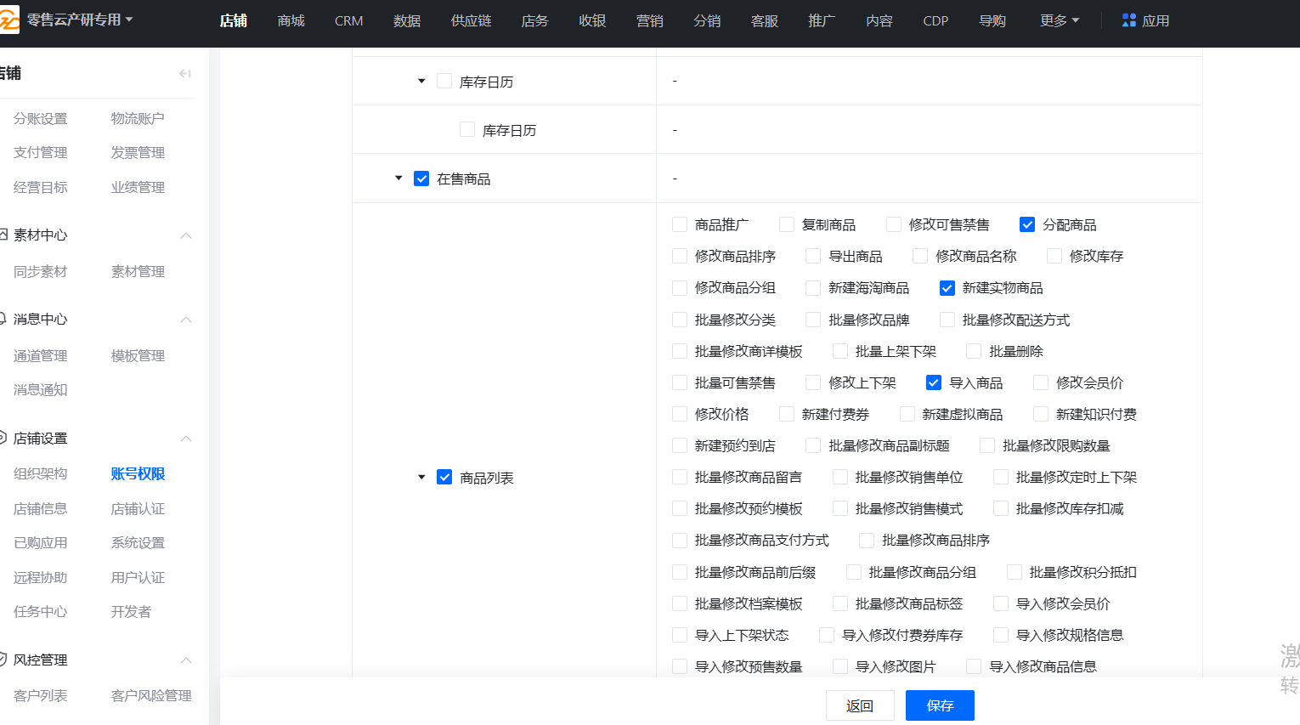The height and width of the screenshot is (725, 1300).
Task: Open the 应用 apps grid icon
Action: click(1128, 20)
